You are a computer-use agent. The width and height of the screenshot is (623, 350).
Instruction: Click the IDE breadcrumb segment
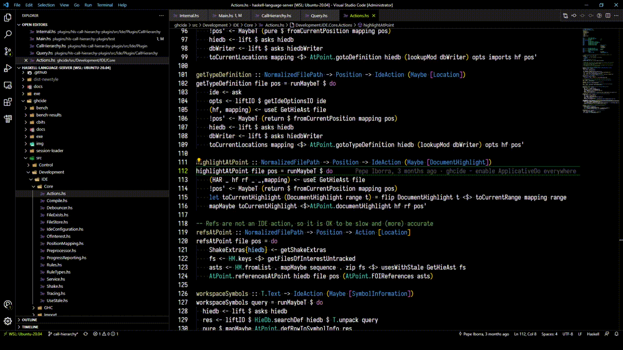coord(236,25)
